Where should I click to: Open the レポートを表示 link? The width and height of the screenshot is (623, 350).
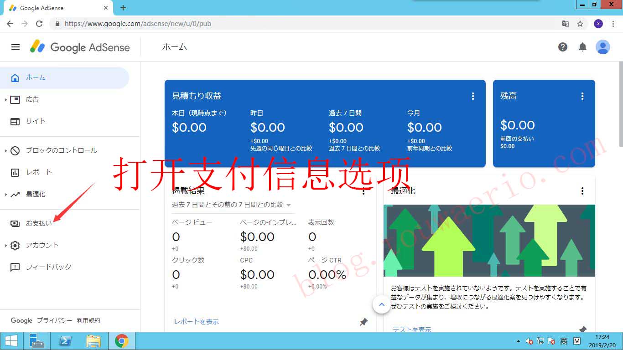click(196, 322)
